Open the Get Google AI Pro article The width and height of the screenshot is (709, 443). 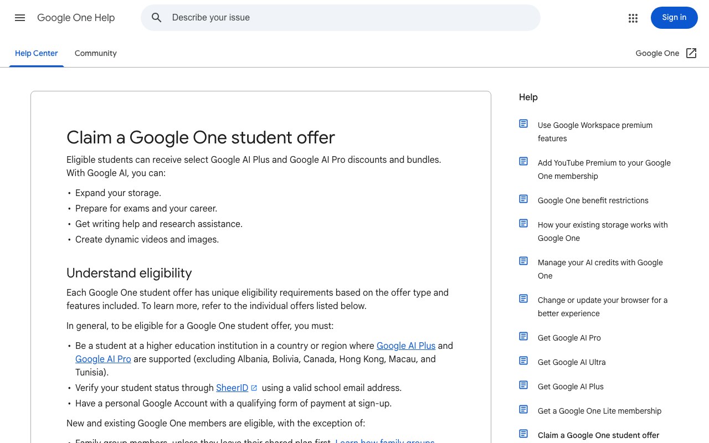click(x=569, y=338)
